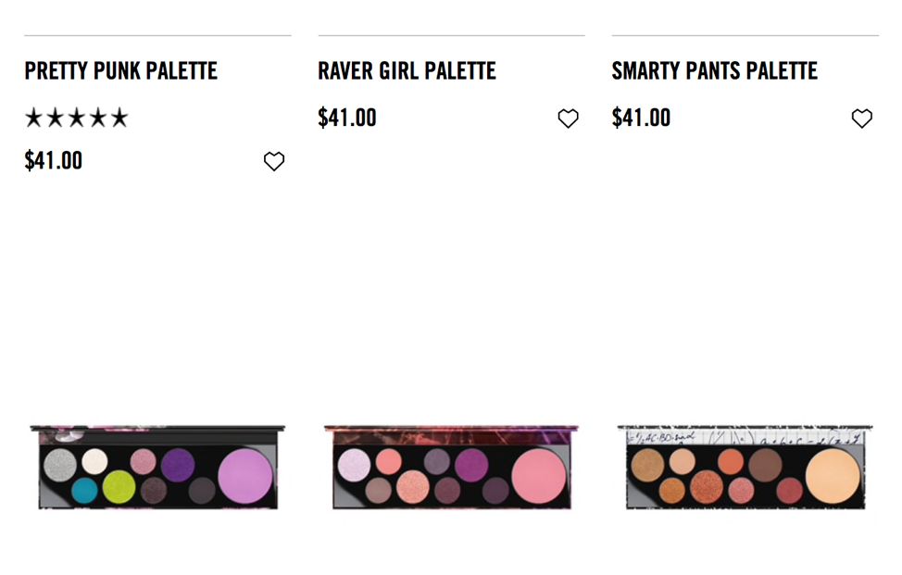Image resolution: width=902 pixels, height=575 pixels.
Task: Click the dark purple shade in Pretty Punk
Action: coord(177,465)
